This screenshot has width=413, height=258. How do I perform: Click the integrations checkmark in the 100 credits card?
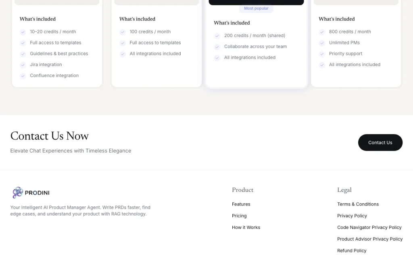point(123,54)
